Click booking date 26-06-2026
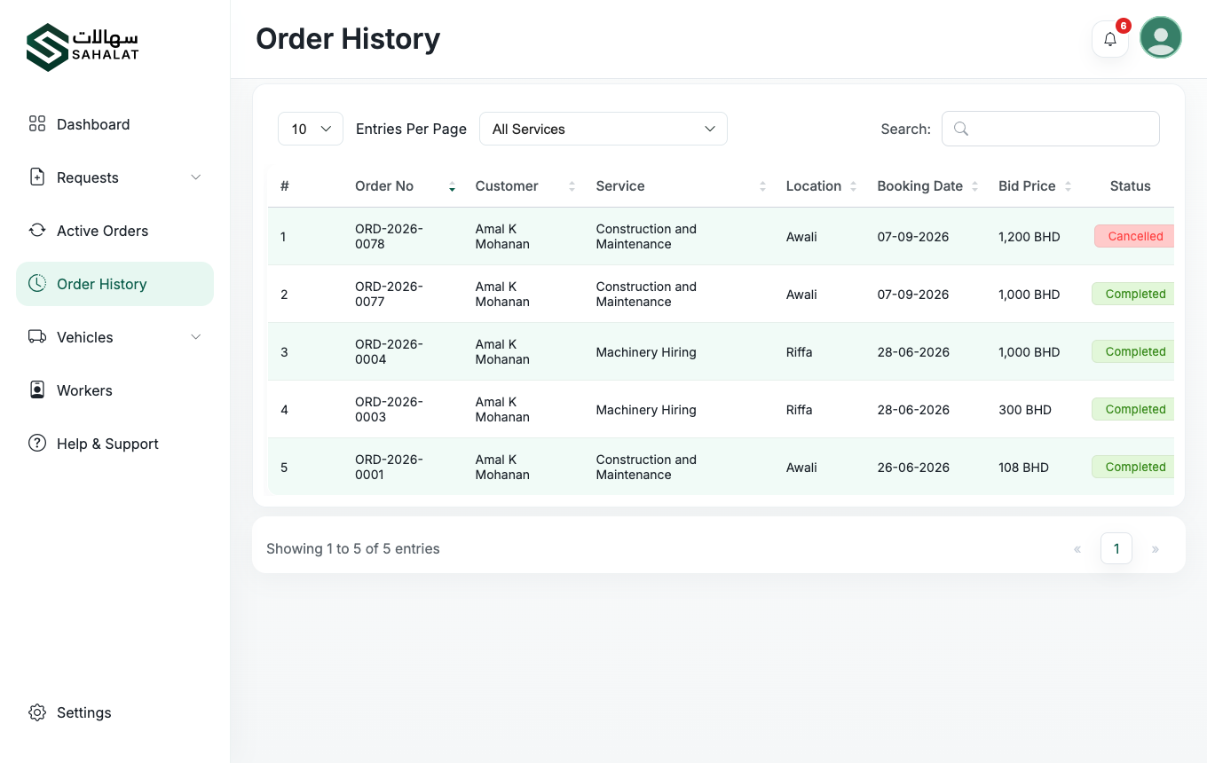 pos(913,468)
